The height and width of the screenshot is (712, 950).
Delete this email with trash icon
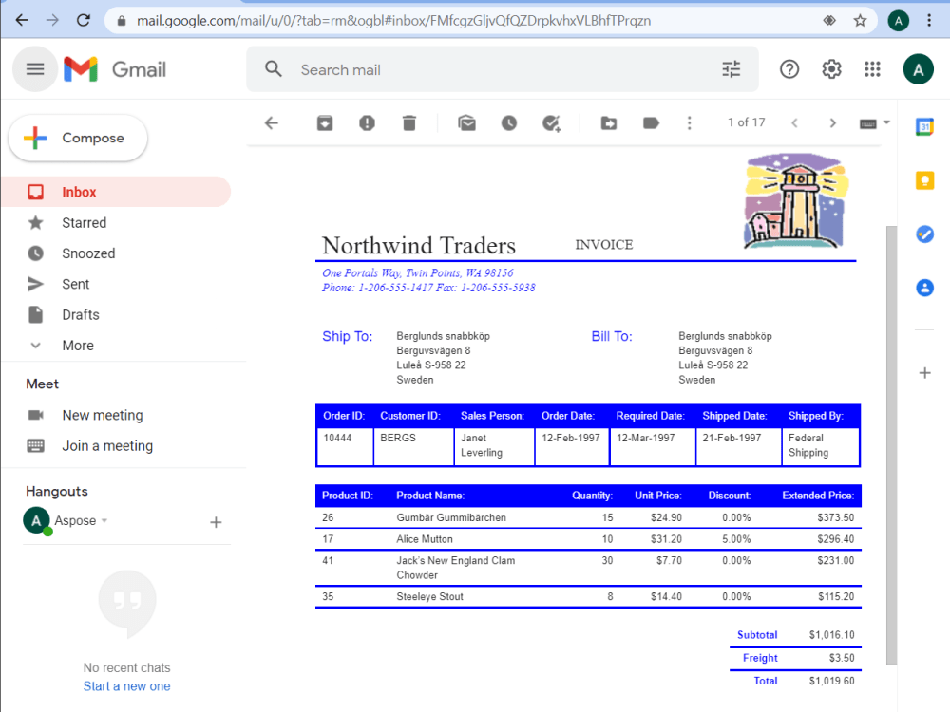[408, 123]
